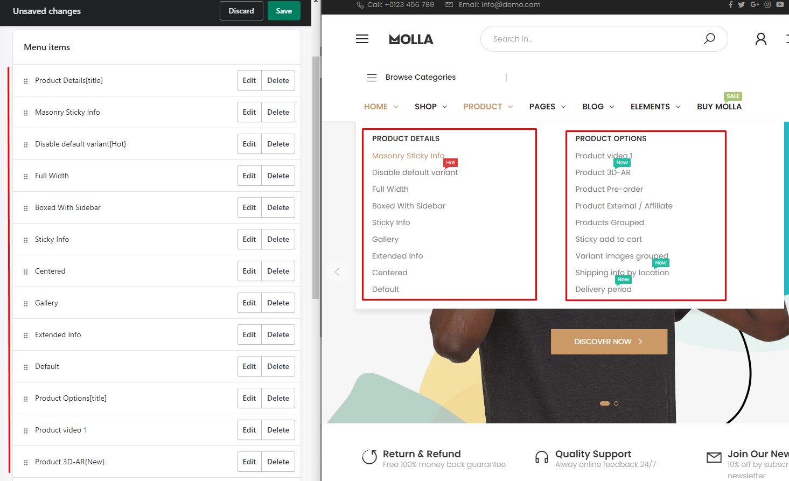Select the first slider pagination dot
789x481 pixels.
[x=605, y=403]
